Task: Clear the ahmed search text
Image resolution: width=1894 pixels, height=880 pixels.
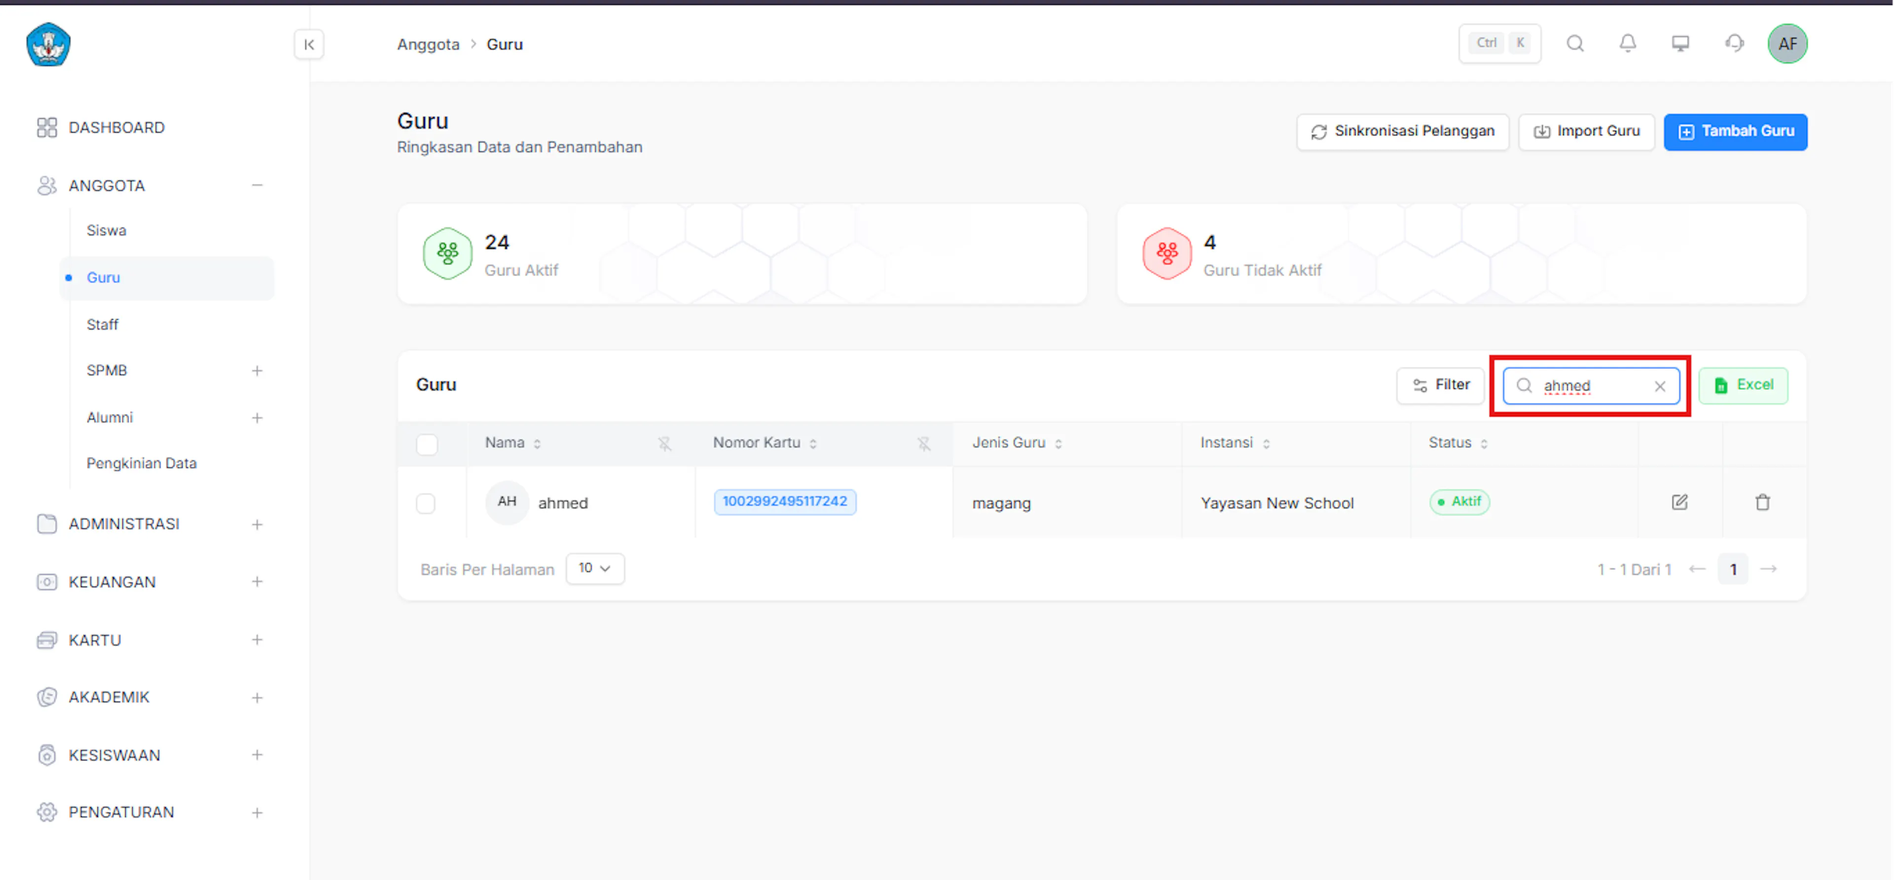Action: click(x=1659, y=386)
